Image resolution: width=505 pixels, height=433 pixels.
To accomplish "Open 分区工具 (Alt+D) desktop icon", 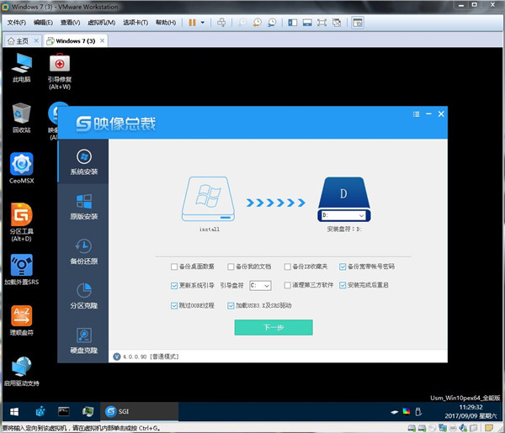I will pyautogui.click(x=21, y=222).
